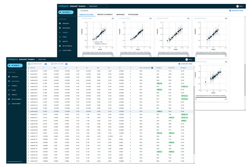Image resolution: width=252 pixels, height=168 pixels.
Task: Click first green predicted value in YS/MPa column
Action: coord(159,84)
